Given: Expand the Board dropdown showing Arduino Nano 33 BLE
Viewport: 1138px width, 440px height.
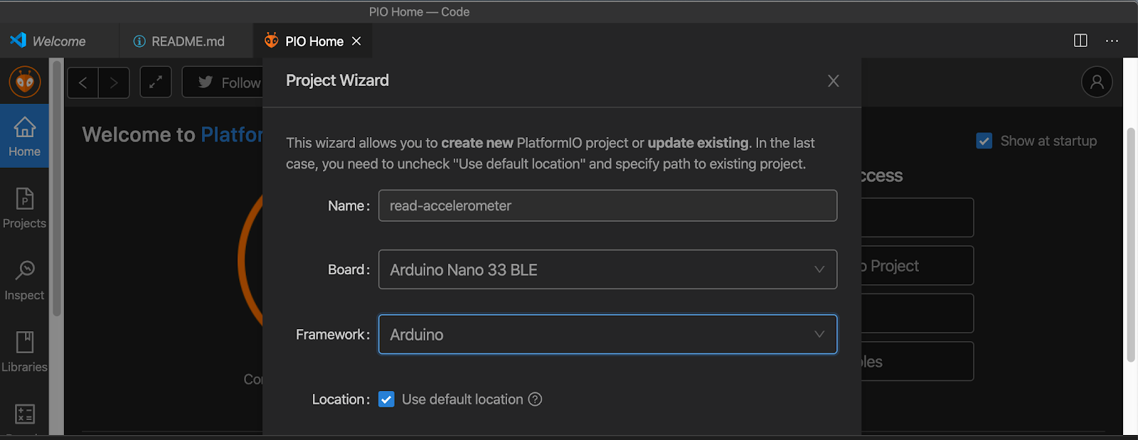Looking at the screenshot, I should (607, 269).
